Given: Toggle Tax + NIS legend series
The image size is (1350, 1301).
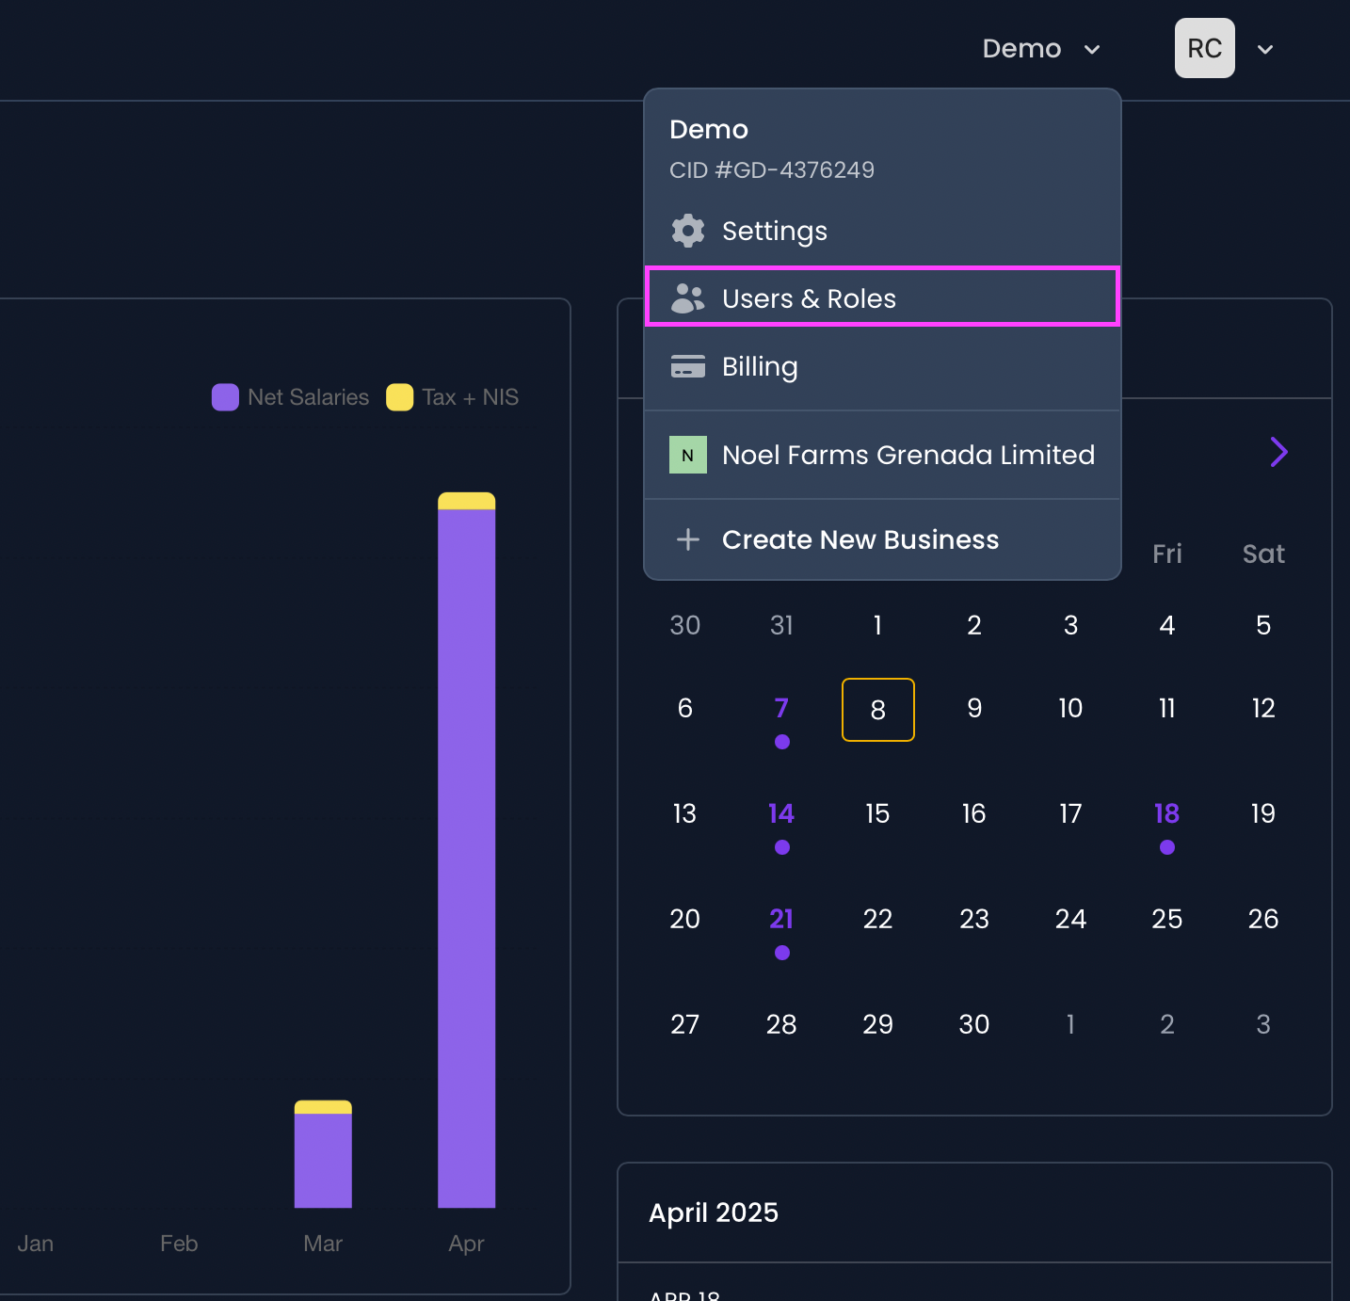Looking at the screenshot, I should (x=453, y=397).
